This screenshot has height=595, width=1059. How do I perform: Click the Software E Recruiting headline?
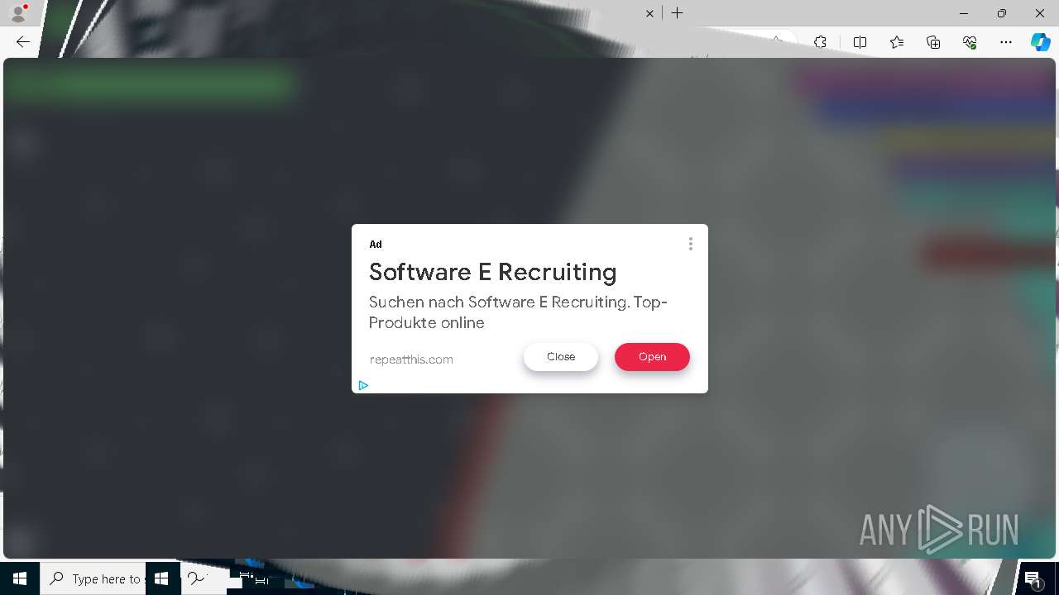492,272
